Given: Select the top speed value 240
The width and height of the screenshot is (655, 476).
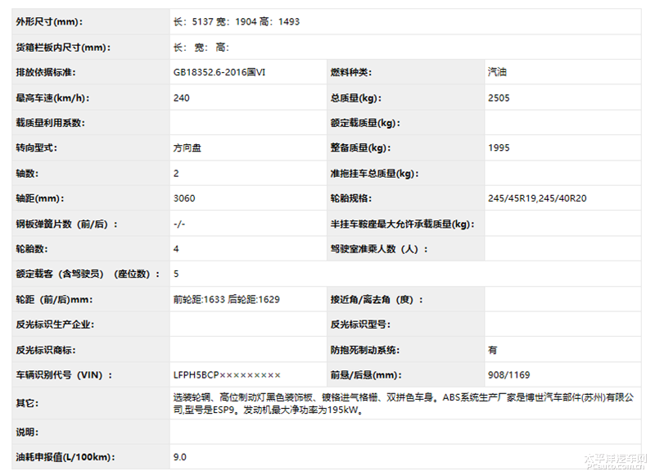Looking at the screenshot, I should click(x=181, y=97).
